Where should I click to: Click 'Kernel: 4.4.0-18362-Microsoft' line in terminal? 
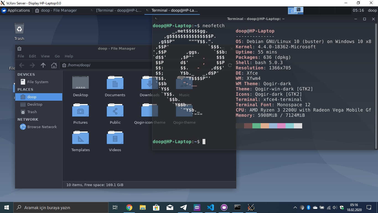[276, 47]
